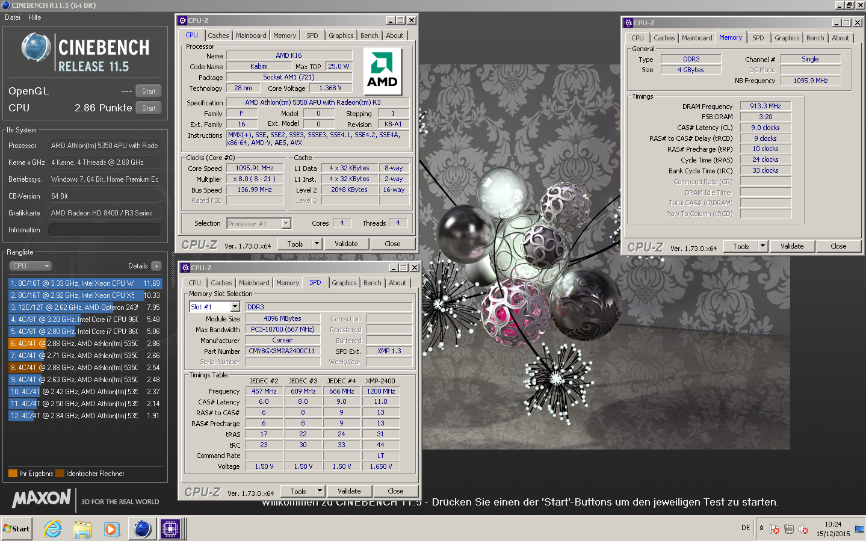Open the Hilfe menu
Viewport: 866px width, 541px height.
35,17
